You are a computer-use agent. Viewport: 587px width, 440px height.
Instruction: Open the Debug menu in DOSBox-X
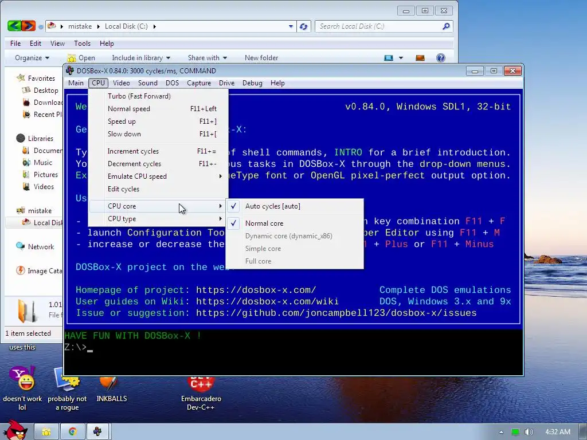click(252, 83)
